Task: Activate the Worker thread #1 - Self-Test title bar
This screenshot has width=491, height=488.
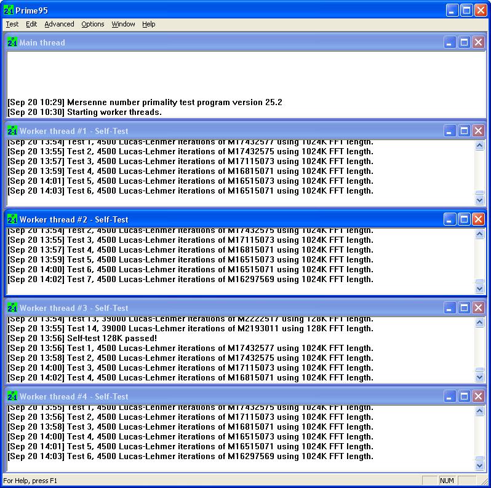Action: pos(245,131)
